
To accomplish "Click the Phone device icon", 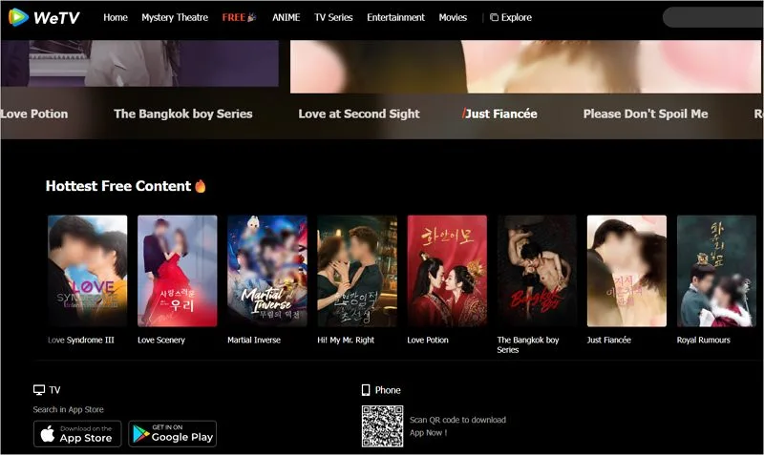I will [366, 390].
